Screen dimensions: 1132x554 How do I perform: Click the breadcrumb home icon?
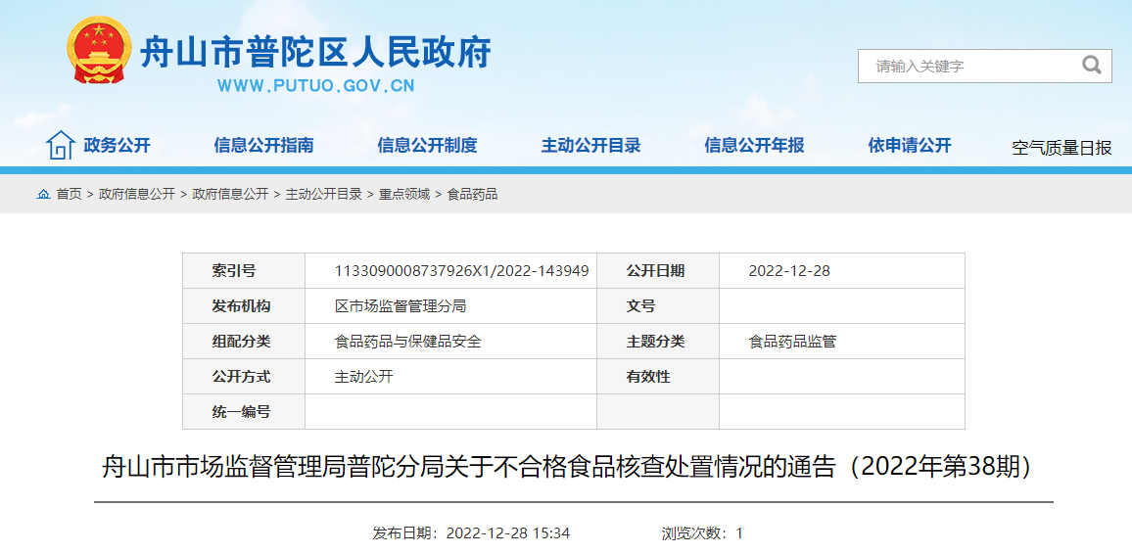click(43, 194)
